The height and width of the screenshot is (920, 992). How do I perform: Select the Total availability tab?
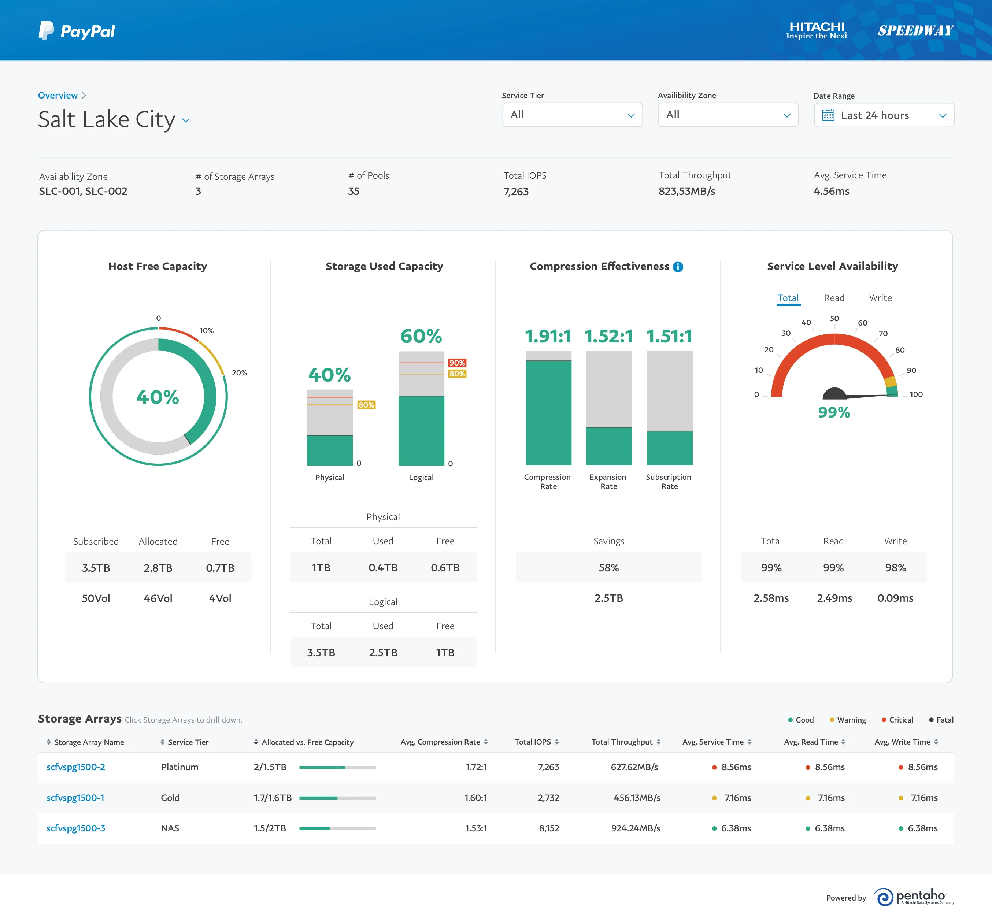tap(788, 298)
